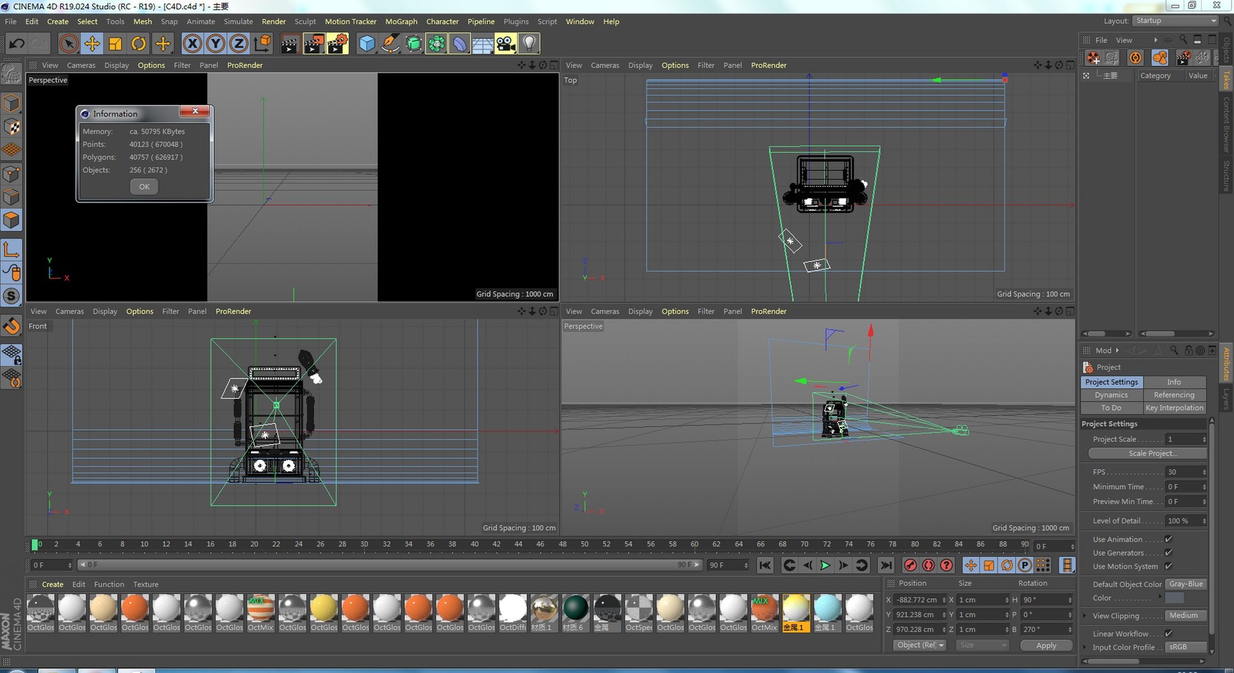
Task: Open the MoGraph menu
Action: coord(401,22)
